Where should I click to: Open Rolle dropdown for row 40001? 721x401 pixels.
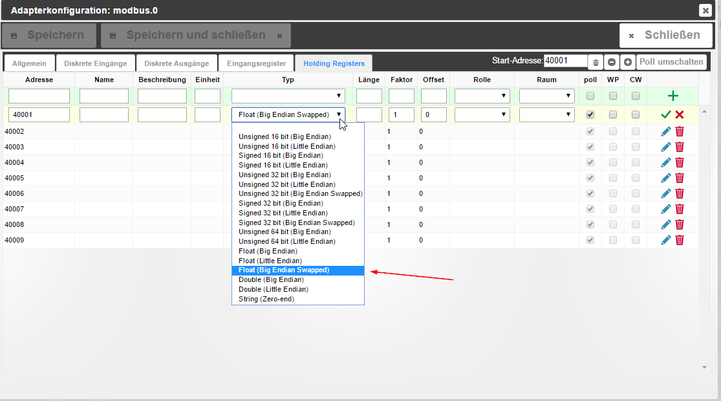pos(482,114)
